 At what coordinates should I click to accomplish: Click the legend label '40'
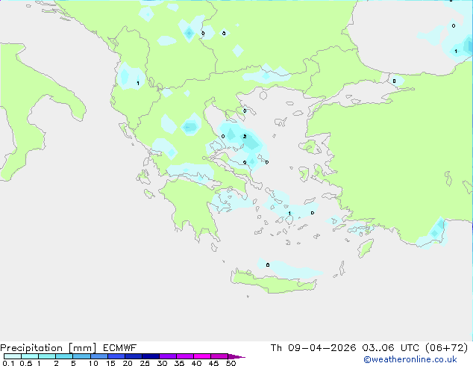tap(196, 363)
